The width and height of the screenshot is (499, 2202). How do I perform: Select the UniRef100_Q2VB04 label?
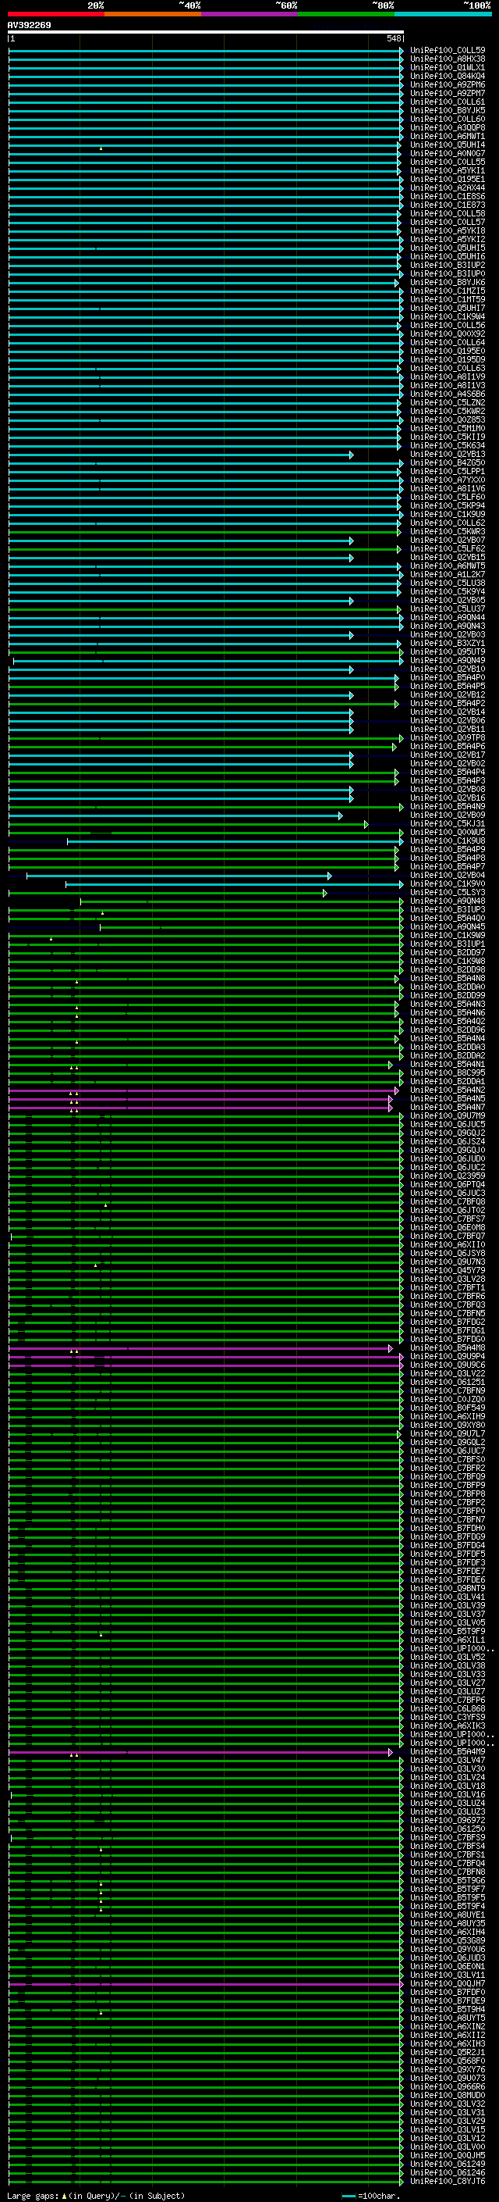[448, 876]
